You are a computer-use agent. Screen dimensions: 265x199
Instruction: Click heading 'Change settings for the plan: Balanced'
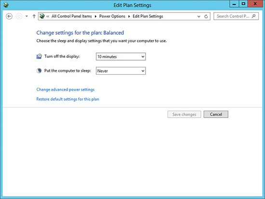tap(80, 33)
